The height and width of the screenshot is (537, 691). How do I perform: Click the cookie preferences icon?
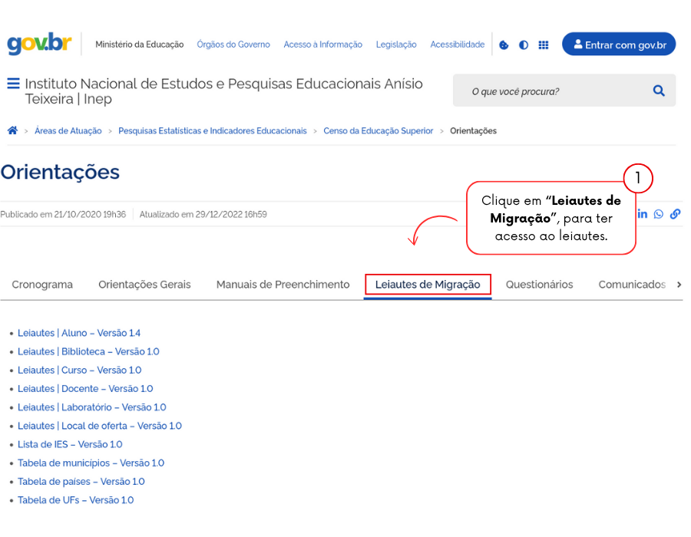click(x=504, y=44)
